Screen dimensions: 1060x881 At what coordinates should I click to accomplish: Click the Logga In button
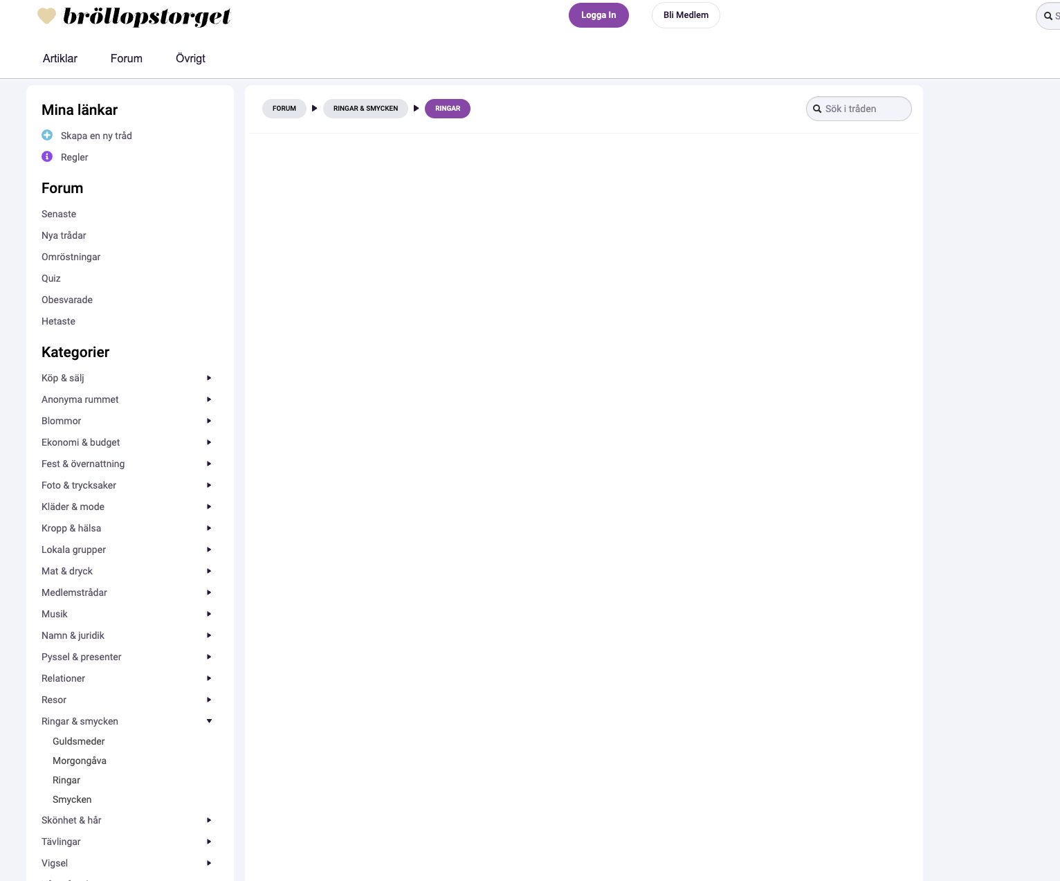click(x=598, y=15)
